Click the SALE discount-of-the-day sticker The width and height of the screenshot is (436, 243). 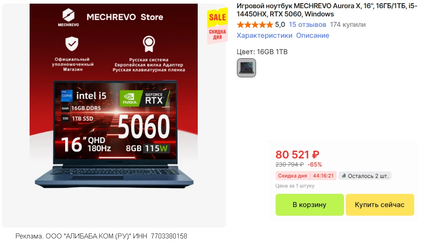click(217, 26)
